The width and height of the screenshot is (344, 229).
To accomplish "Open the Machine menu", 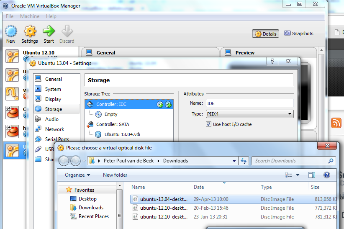I will pos(30,16).
